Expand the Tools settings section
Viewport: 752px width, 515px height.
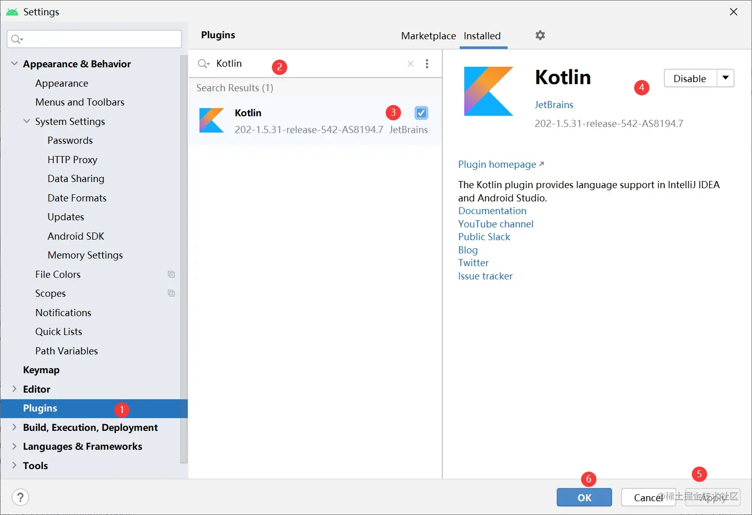(14, 466)
